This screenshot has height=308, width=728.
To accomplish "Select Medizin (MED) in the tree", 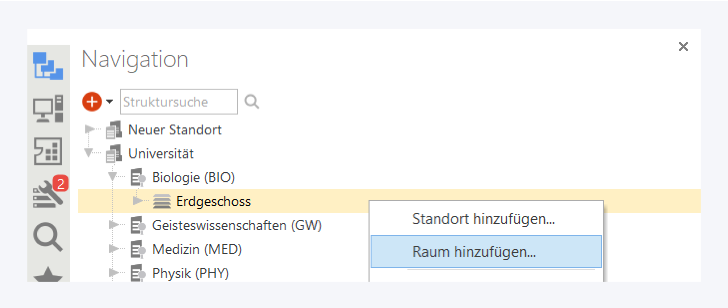I will pyautogui.click(x=197, y=249).
